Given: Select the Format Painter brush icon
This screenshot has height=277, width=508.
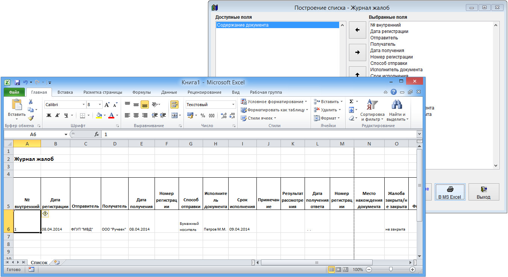Looking at the screenshot, I should (31, 118).
